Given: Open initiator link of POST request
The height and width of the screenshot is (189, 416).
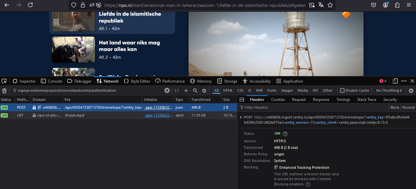Looking at the screenshot, I should [158, 107].
